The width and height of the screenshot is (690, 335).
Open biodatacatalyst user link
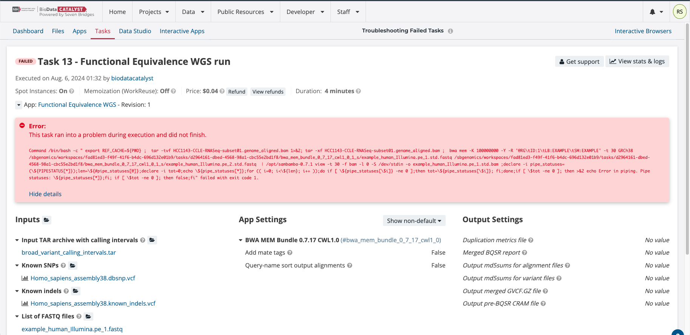pyautogui.click(x=132, y=78)
